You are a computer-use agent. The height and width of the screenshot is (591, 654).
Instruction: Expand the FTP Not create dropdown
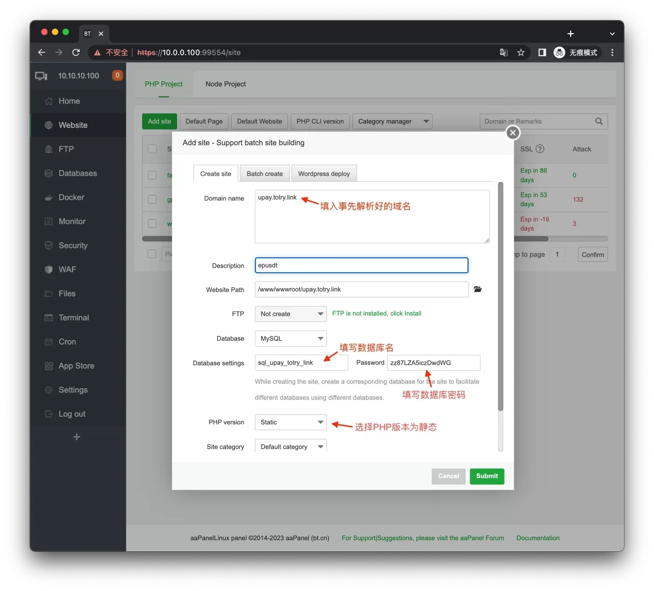point(291,314)
